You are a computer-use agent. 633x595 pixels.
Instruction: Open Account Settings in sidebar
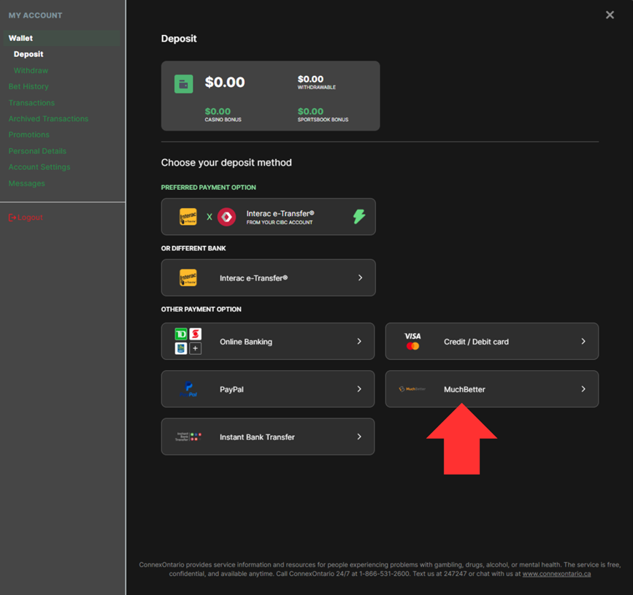pos(39,167)
